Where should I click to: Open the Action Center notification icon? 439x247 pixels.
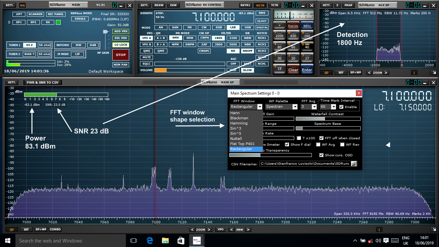point(386,241)
